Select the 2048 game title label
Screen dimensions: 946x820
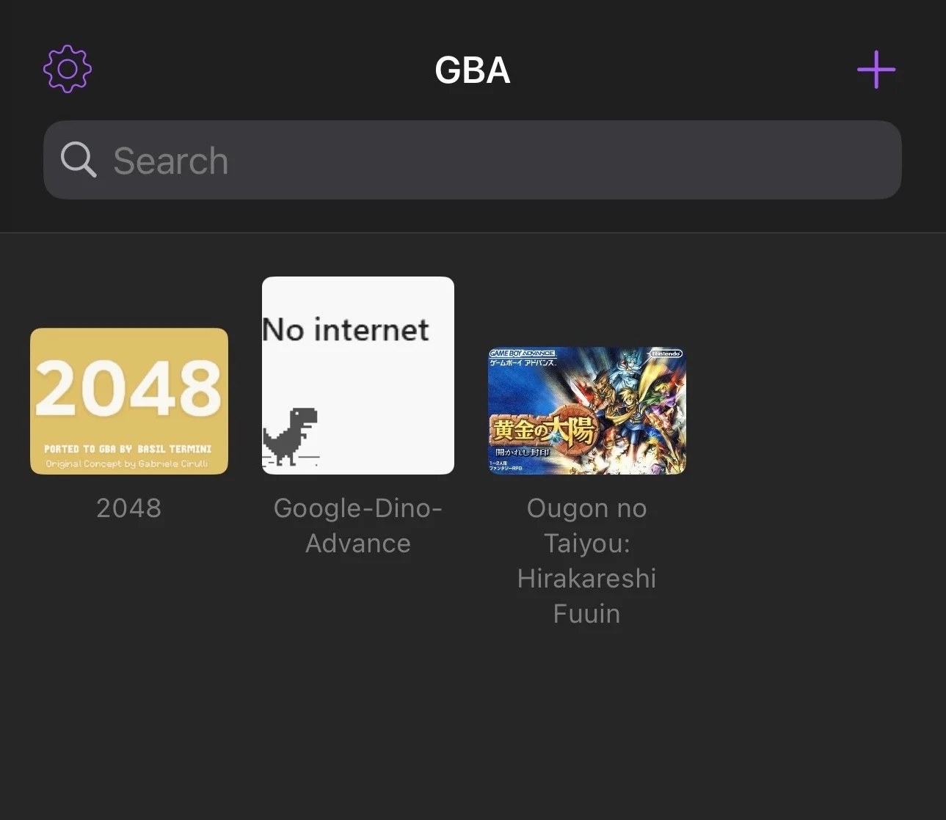[129, 508]
